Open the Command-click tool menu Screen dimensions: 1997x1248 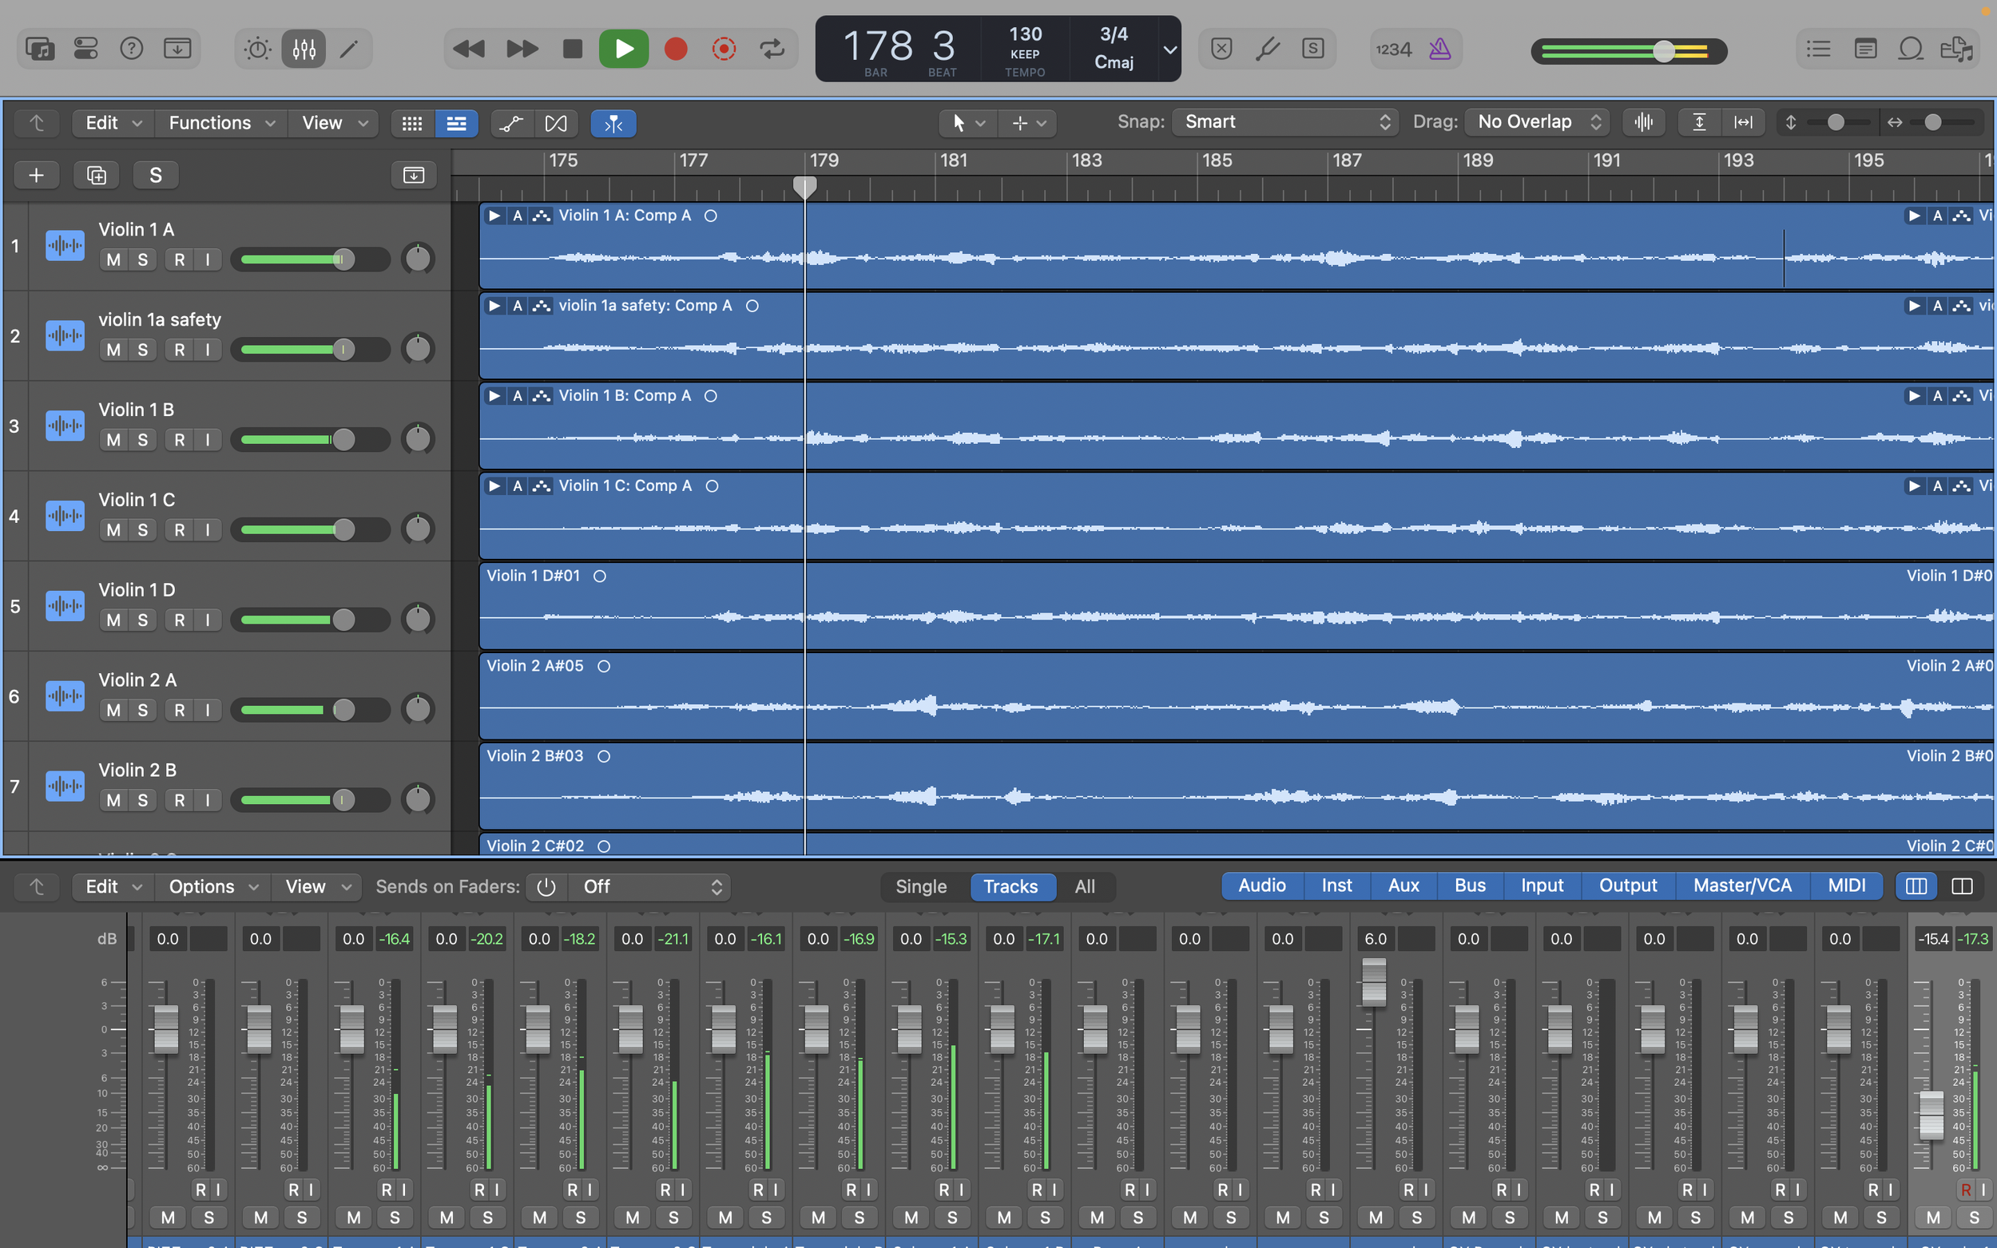pos(1028,123)
